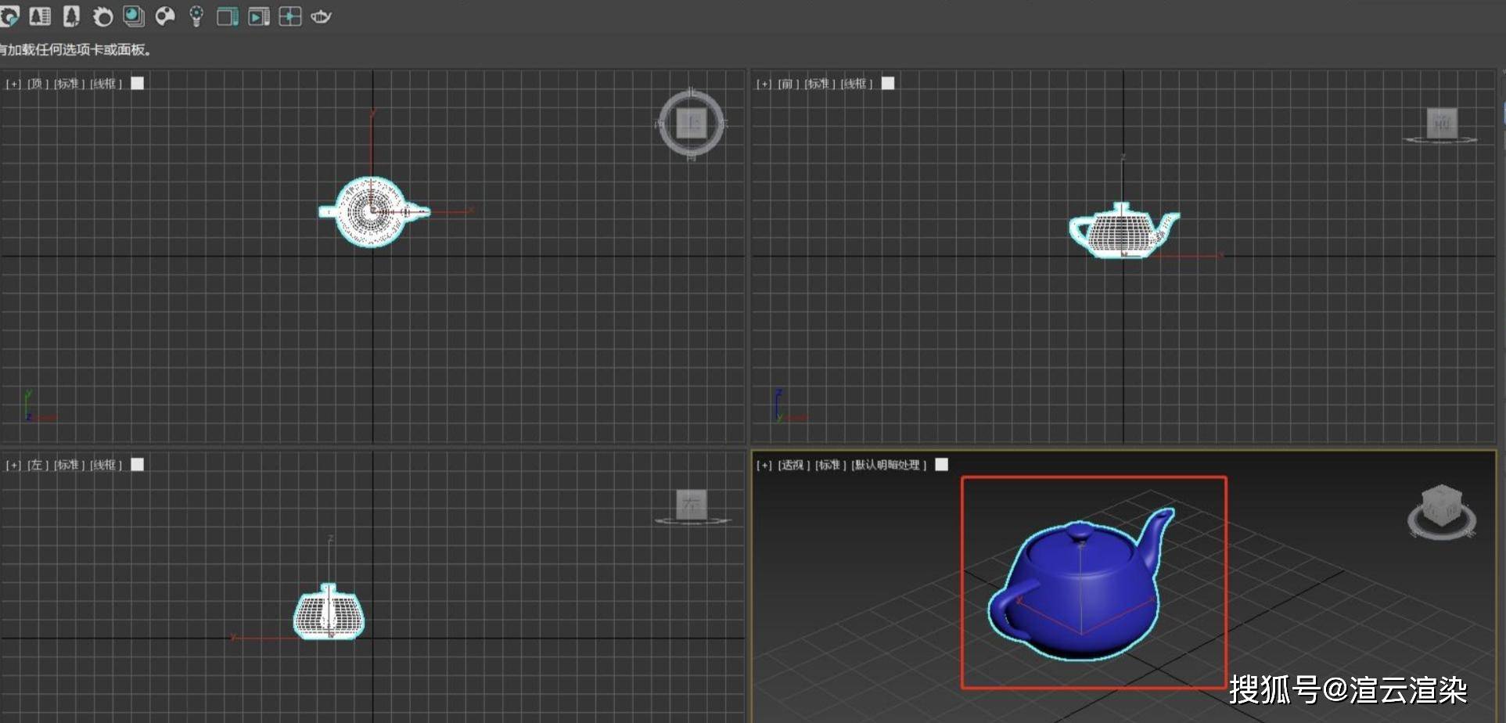
Task: Open Render Setup window icon
Action: click(227, 16)
